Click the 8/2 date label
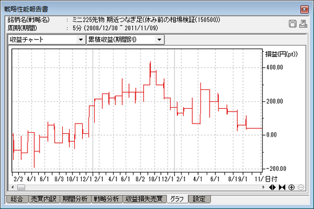The width and height of the screenshot is (314, 209). (140, 179)
